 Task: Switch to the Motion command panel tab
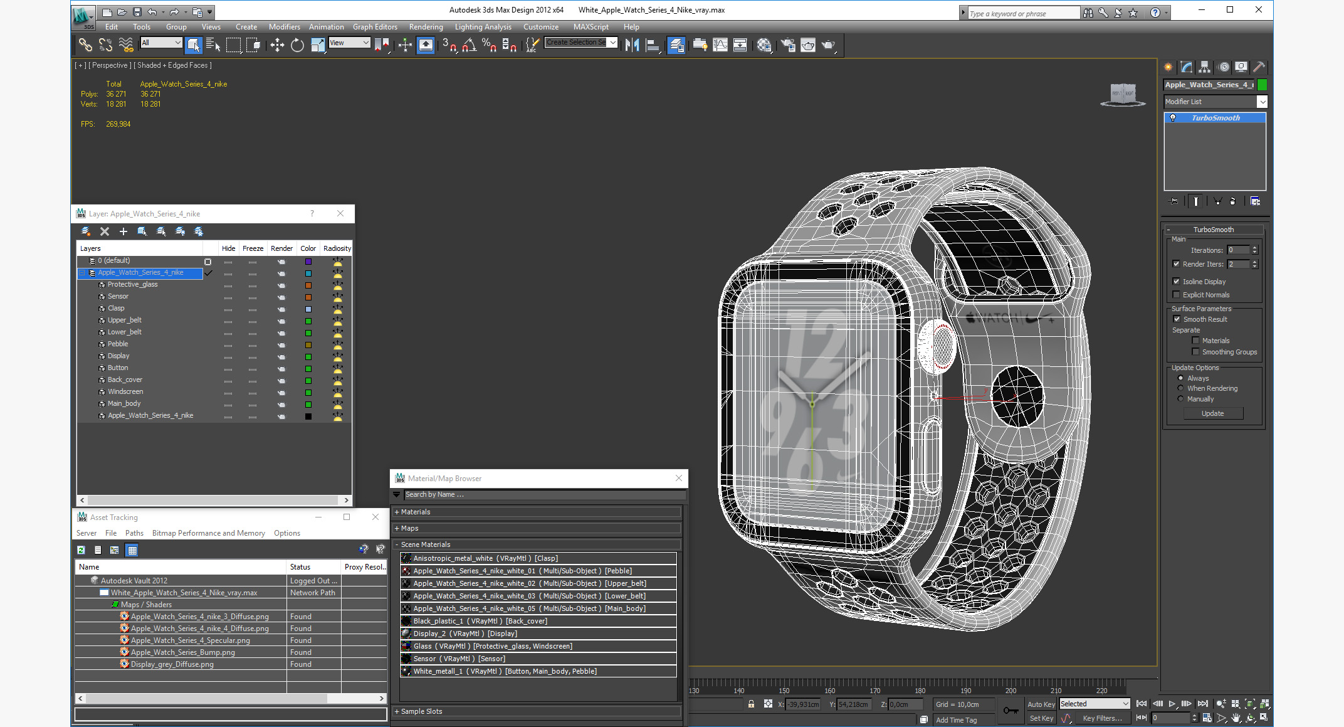(1223, 67)
